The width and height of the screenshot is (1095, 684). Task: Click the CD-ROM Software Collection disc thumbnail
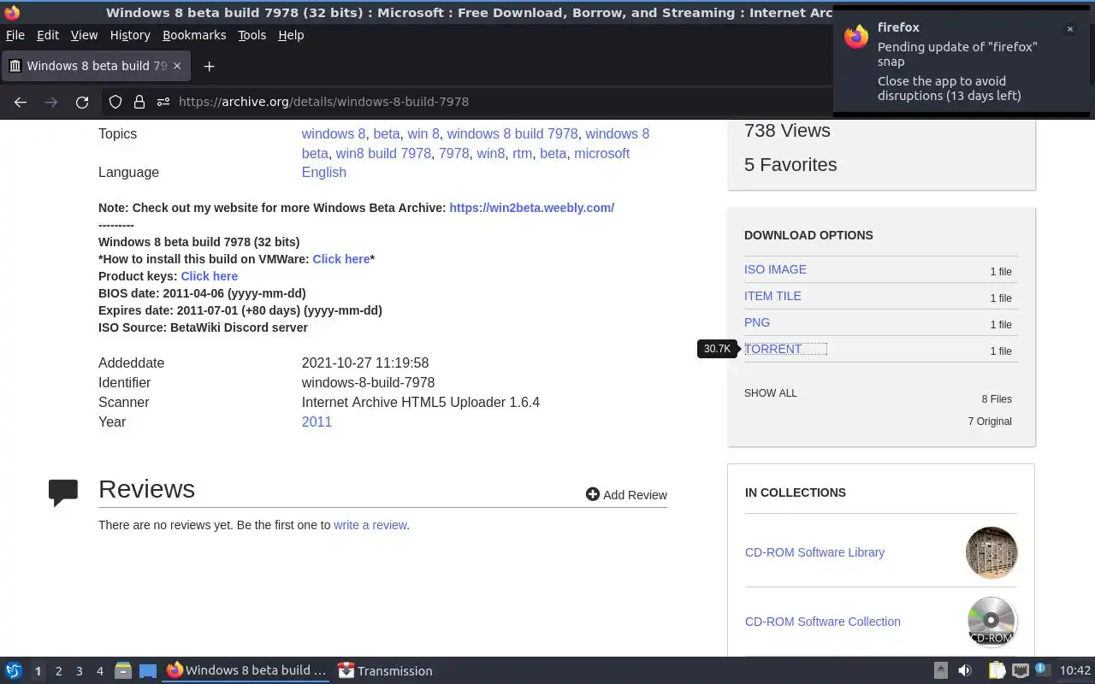pyautogui.click(x=991, y=622)
